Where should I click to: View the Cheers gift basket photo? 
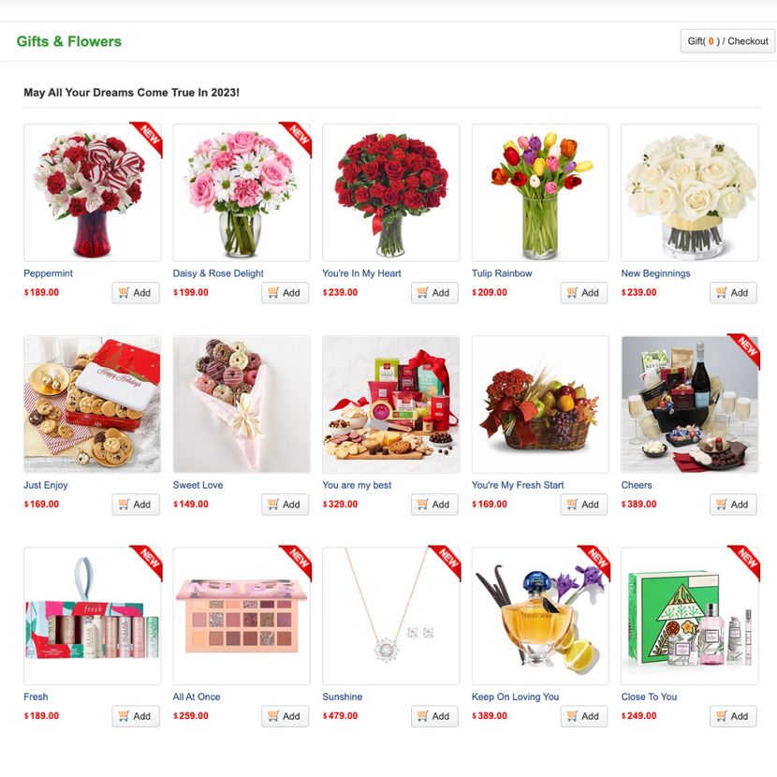pyautogui.click(x=689, y=404)
